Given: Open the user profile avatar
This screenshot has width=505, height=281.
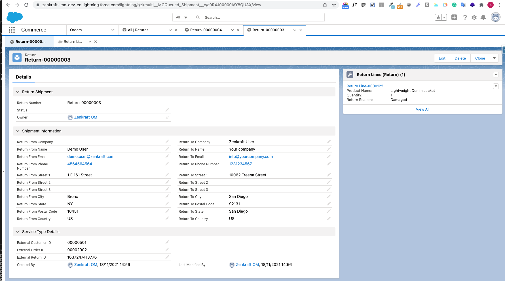Looking at the screenshot, I should pyautogui.click(x=496, y=17).
